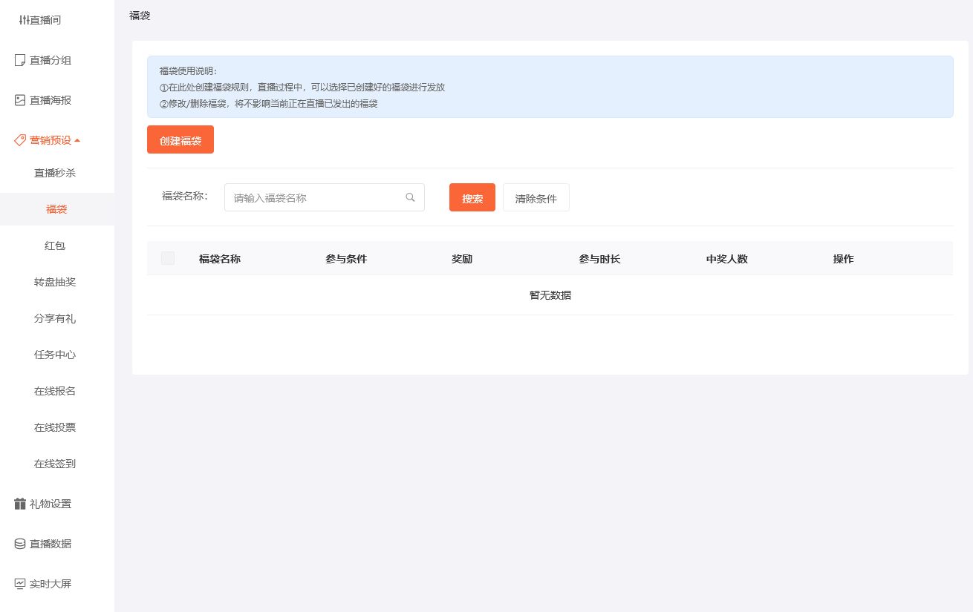Go to 转盘抽奖 in the sidebar
Viewport: 973px width, 612px height.
click(x=55, y=282)
